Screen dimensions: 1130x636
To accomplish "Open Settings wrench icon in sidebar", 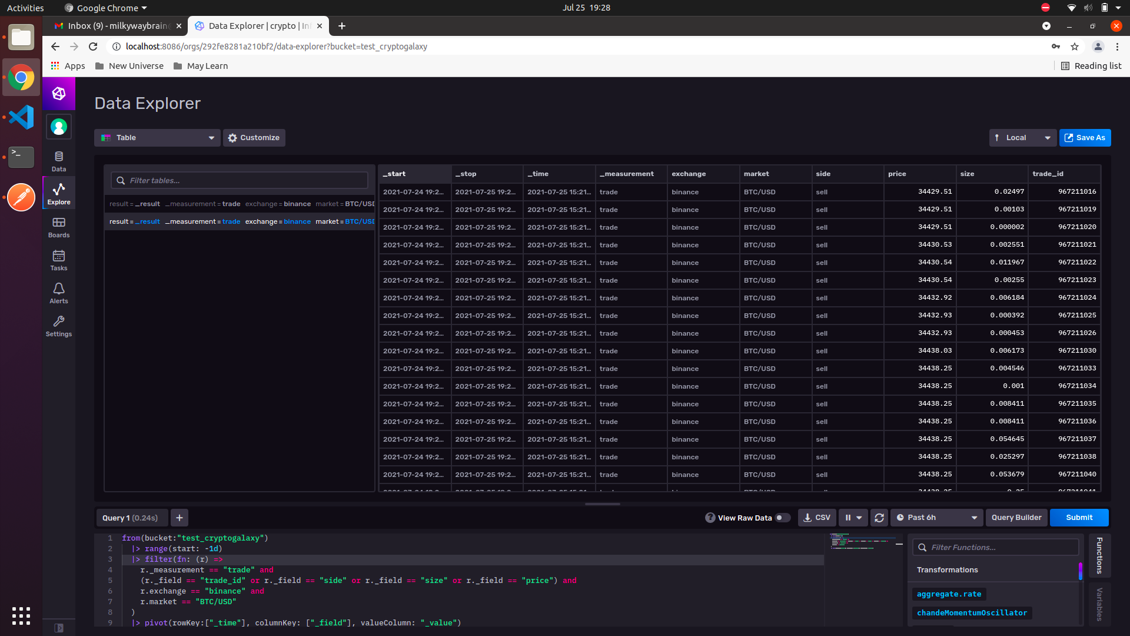I will click(59, 326).
